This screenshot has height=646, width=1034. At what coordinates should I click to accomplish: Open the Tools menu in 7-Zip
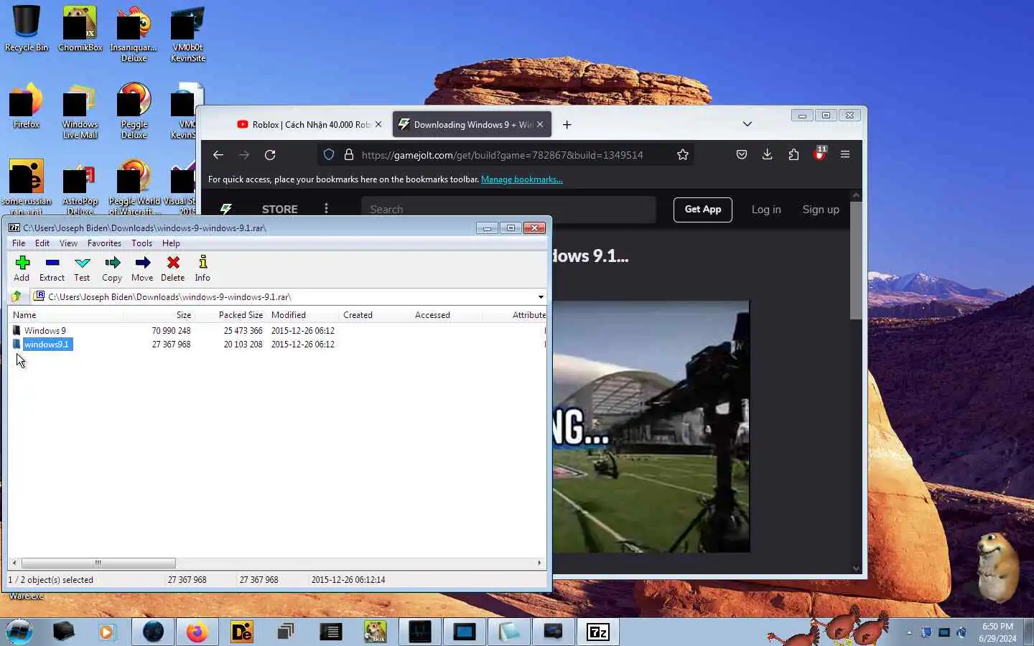click(141, 243)
